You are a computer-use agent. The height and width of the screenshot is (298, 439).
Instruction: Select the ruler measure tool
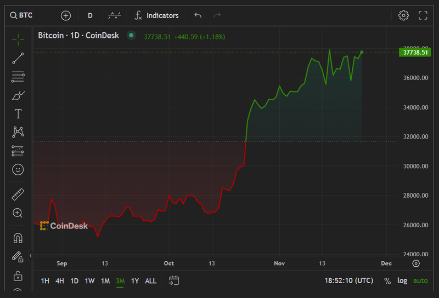[x=18, y=194]
